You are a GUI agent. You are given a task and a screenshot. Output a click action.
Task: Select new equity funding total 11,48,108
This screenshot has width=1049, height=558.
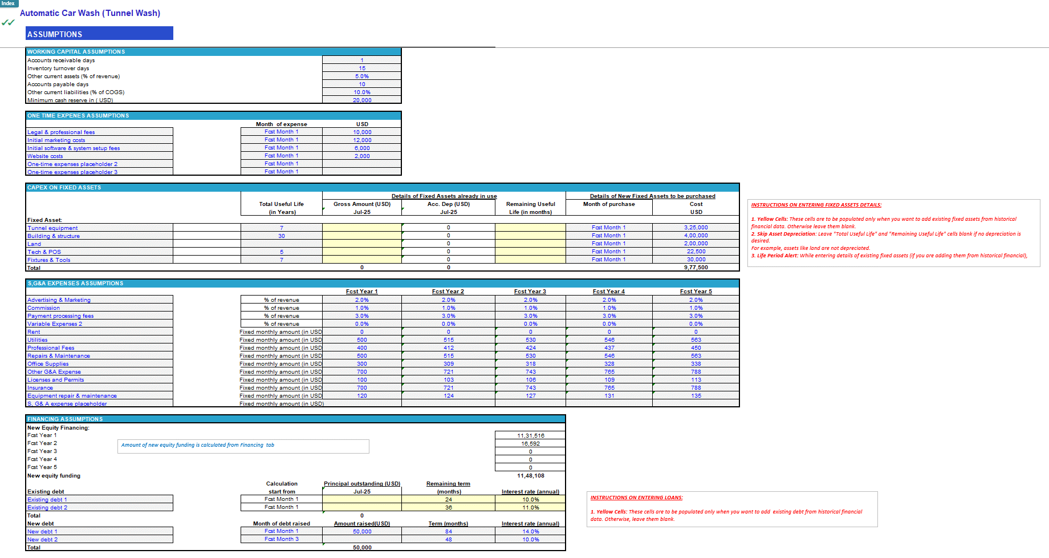coord(530,475)
